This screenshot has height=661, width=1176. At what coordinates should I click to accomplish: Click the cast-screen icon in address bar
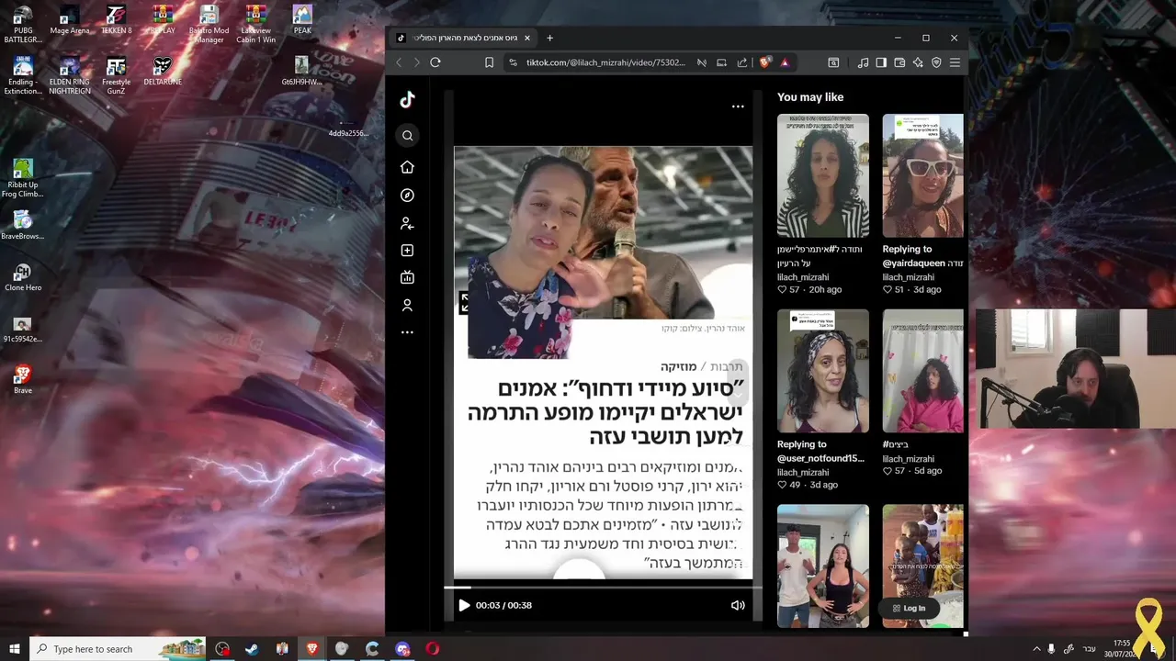tap(721, 62)
